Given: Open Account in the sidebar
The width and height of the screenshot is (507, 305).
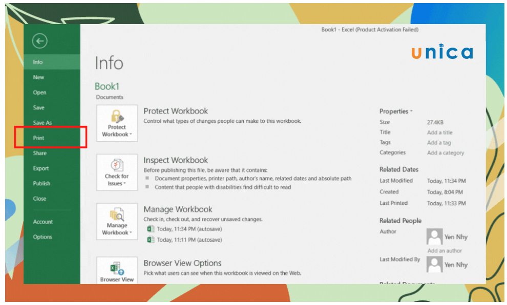Looking at the screenshot, I should point(52,222).
